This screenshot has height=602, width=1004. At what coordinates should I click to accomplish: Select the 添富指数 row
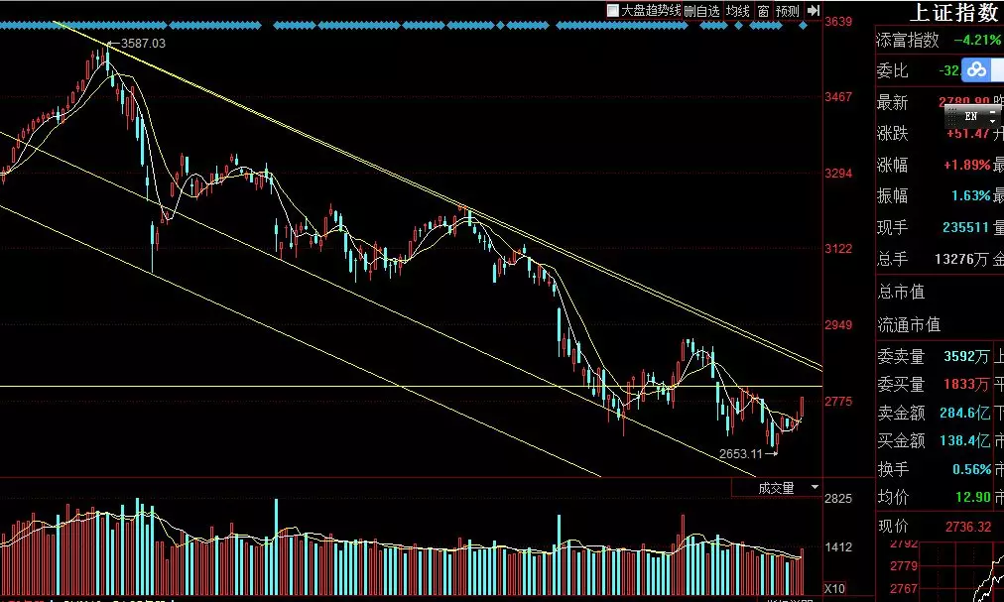[935, 40]
